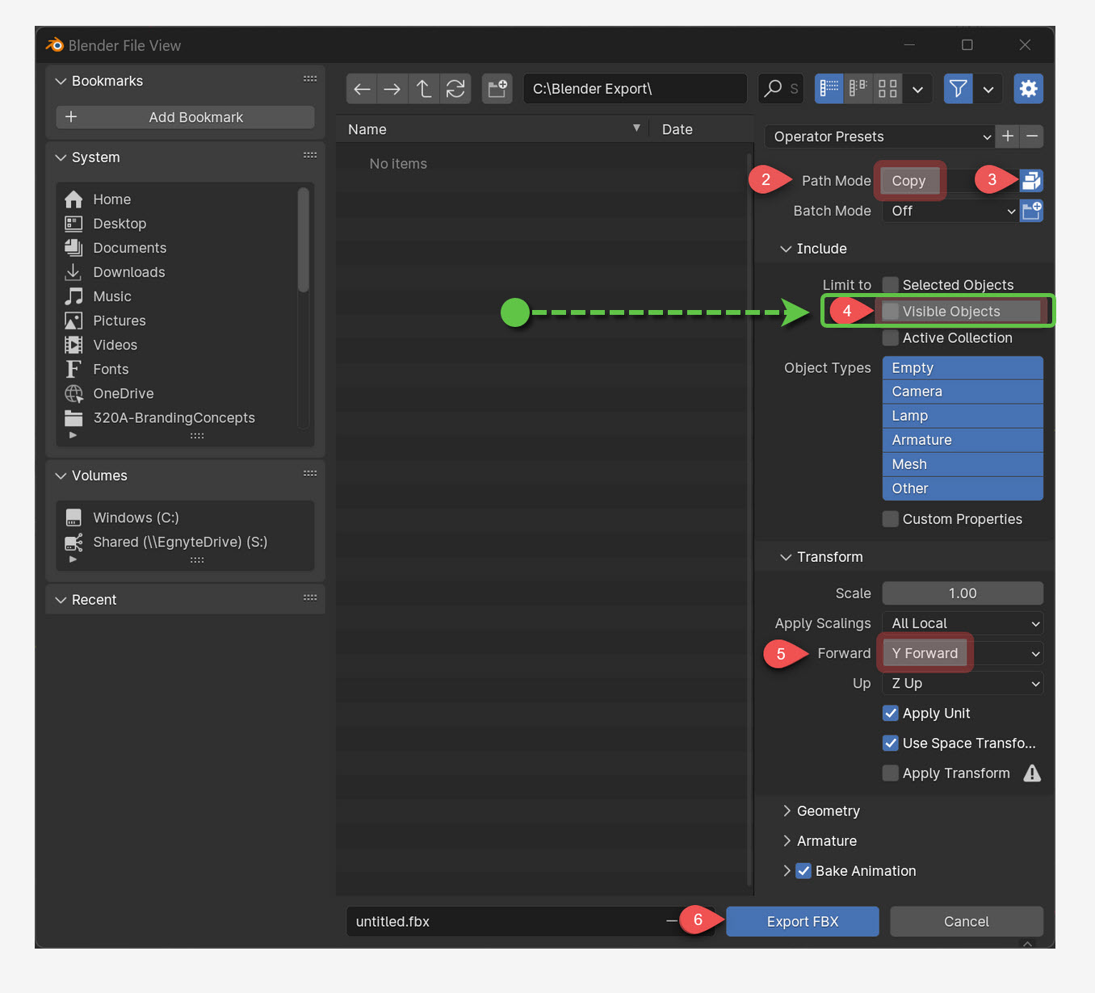The height and width of the screenshot is (993, 1095).
Task: Uncheck Use Space Transform checkbox
Action: [x=891, y=744]
